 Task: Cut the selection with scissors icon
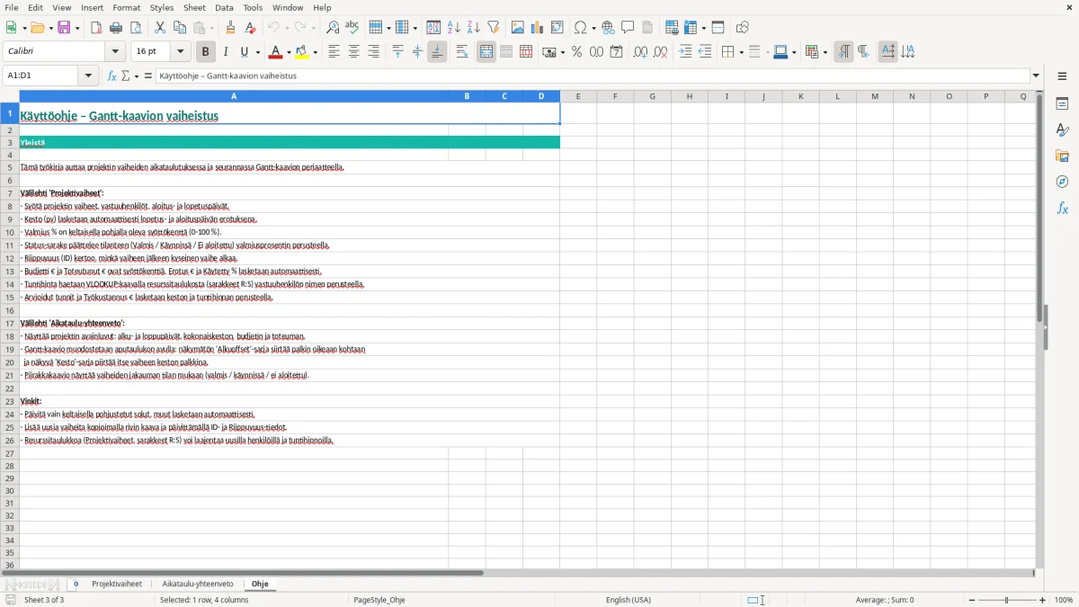point(160,28)
